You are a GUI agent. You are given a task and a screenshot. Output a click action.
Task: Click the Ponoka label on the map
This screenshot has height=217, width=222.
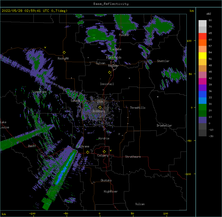[x=124, y=35]
